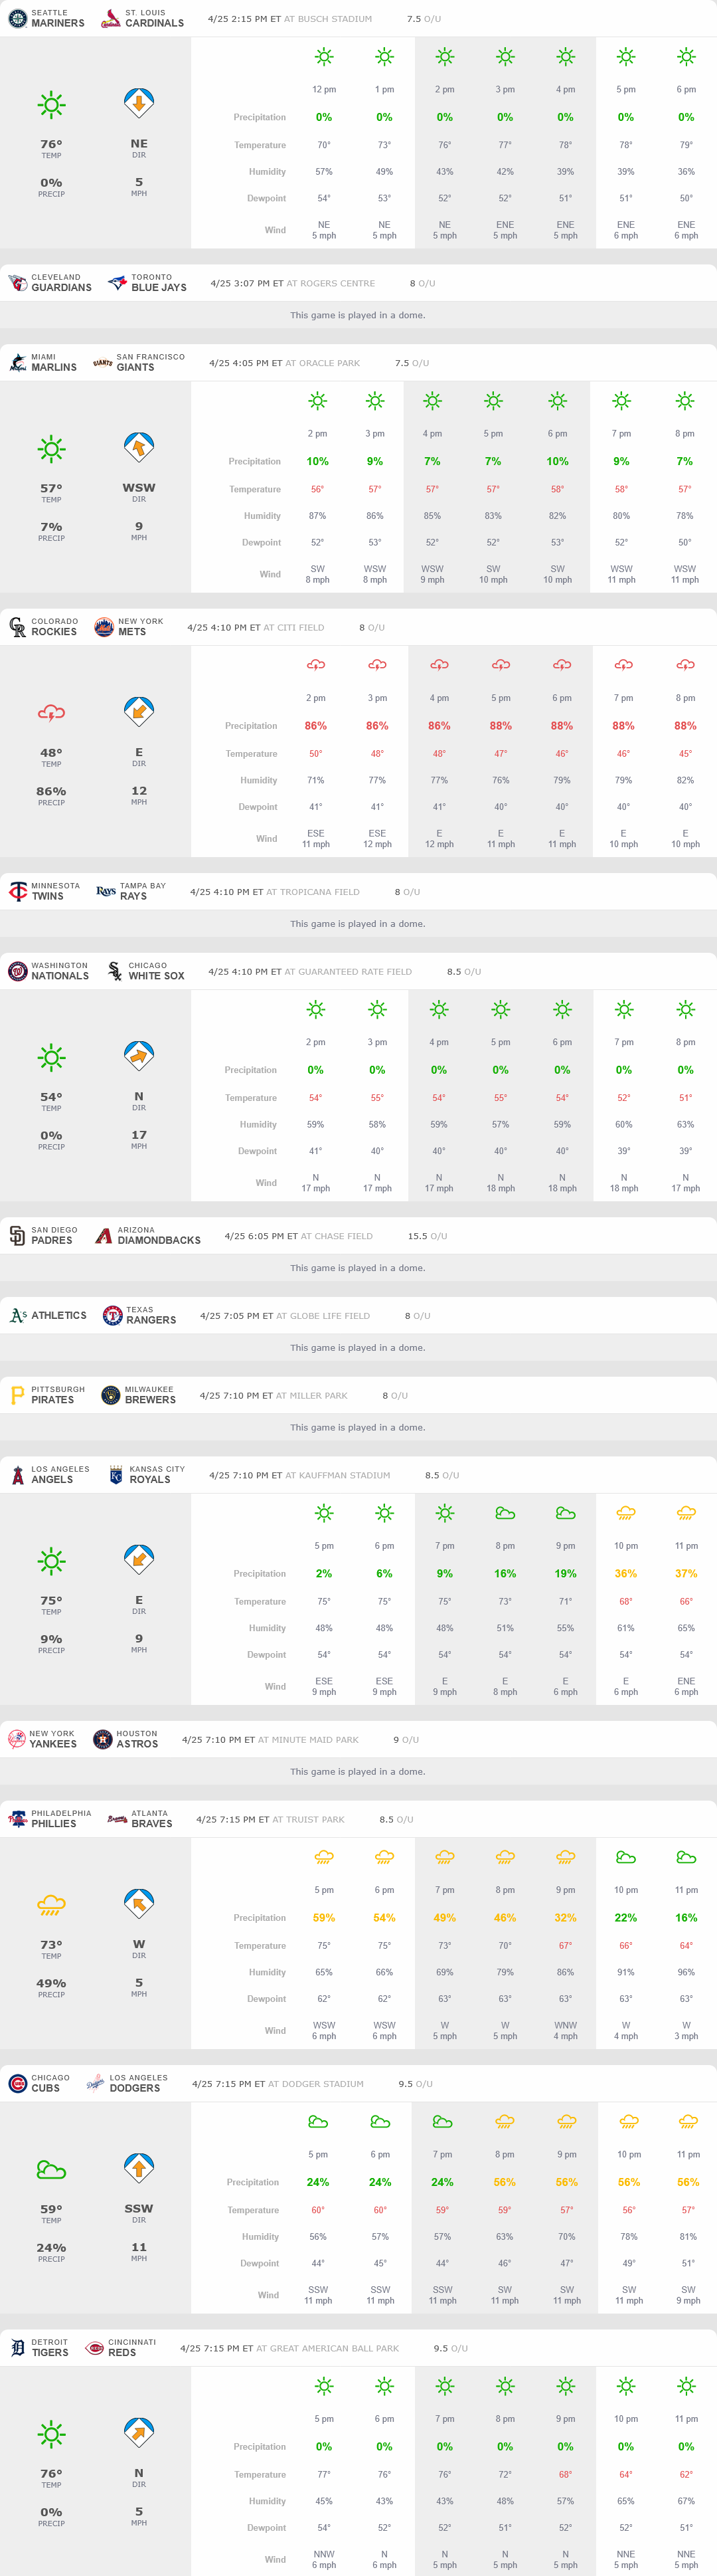Screen dimensions: 717x2576
Task: Click the New York Mets logo
Action: tap(104, 627)
